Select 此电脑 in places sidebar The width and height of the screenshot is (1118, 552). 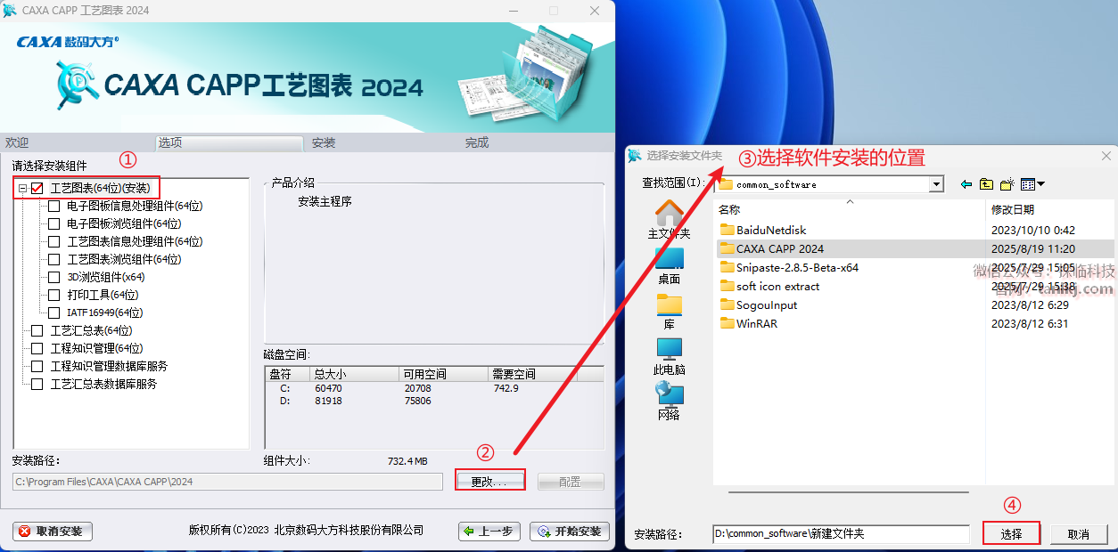pos(669,356)
